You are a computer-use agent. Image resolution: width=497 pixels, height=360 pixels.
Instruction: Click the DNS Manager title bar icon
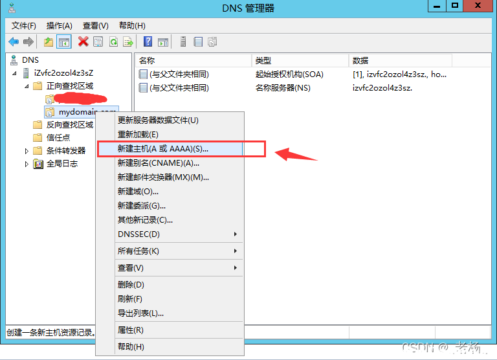(12, 8)
